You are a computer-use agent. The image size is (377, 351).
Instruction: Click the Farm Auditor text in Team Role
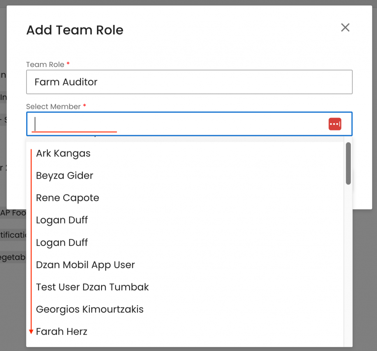coord(66,82)
